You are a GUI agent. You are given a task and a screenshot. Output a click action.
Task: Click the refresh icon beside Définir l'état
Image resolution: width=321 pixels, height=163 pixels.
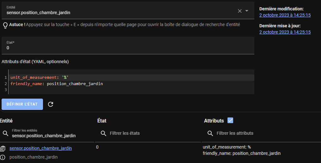51,104
